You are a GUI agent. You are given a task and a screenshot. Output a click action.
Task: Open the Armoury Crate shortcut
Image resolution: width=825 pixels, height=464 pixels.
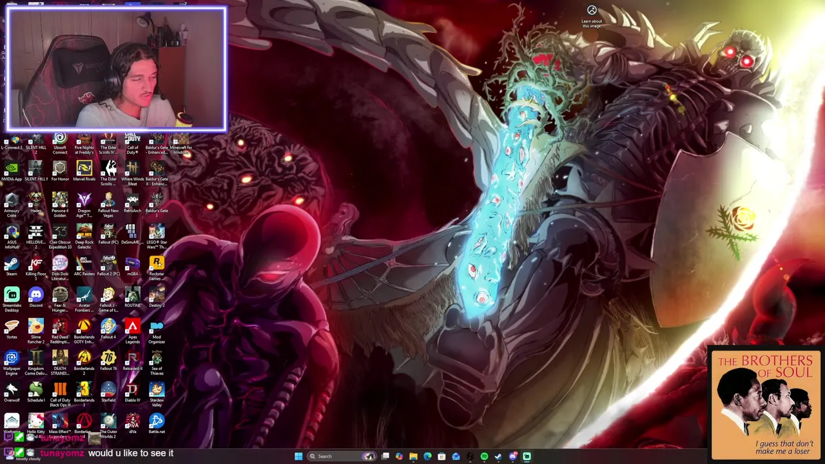click(x=12, y=205)
